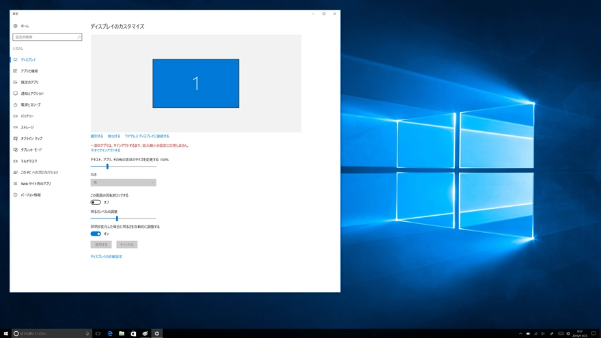
Task: Select ディスプレイ in the sidebar menu
Action: [x=28, y=60]
